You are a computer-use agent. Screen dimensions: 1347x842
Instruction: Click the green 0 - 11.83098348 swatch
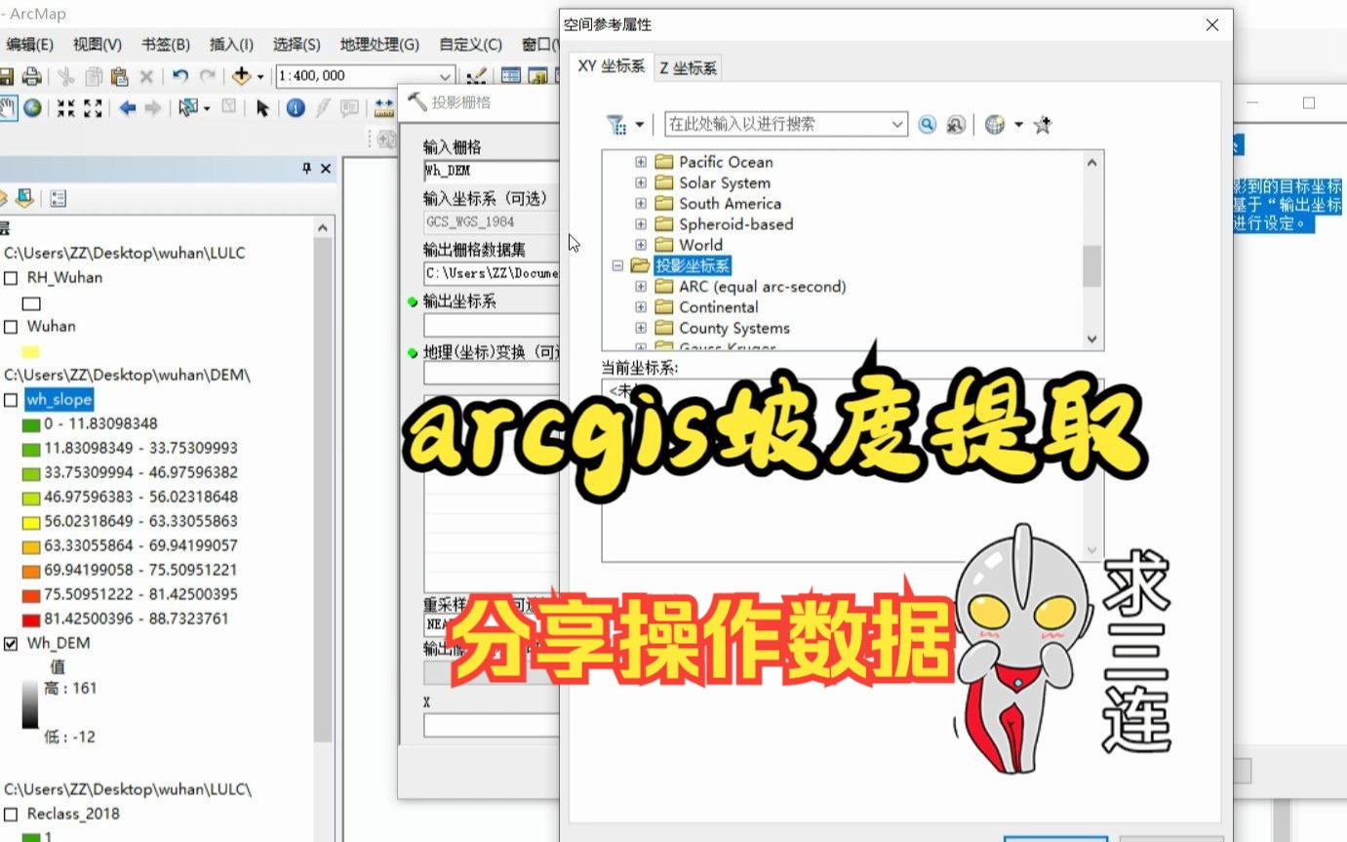(31, 424)
